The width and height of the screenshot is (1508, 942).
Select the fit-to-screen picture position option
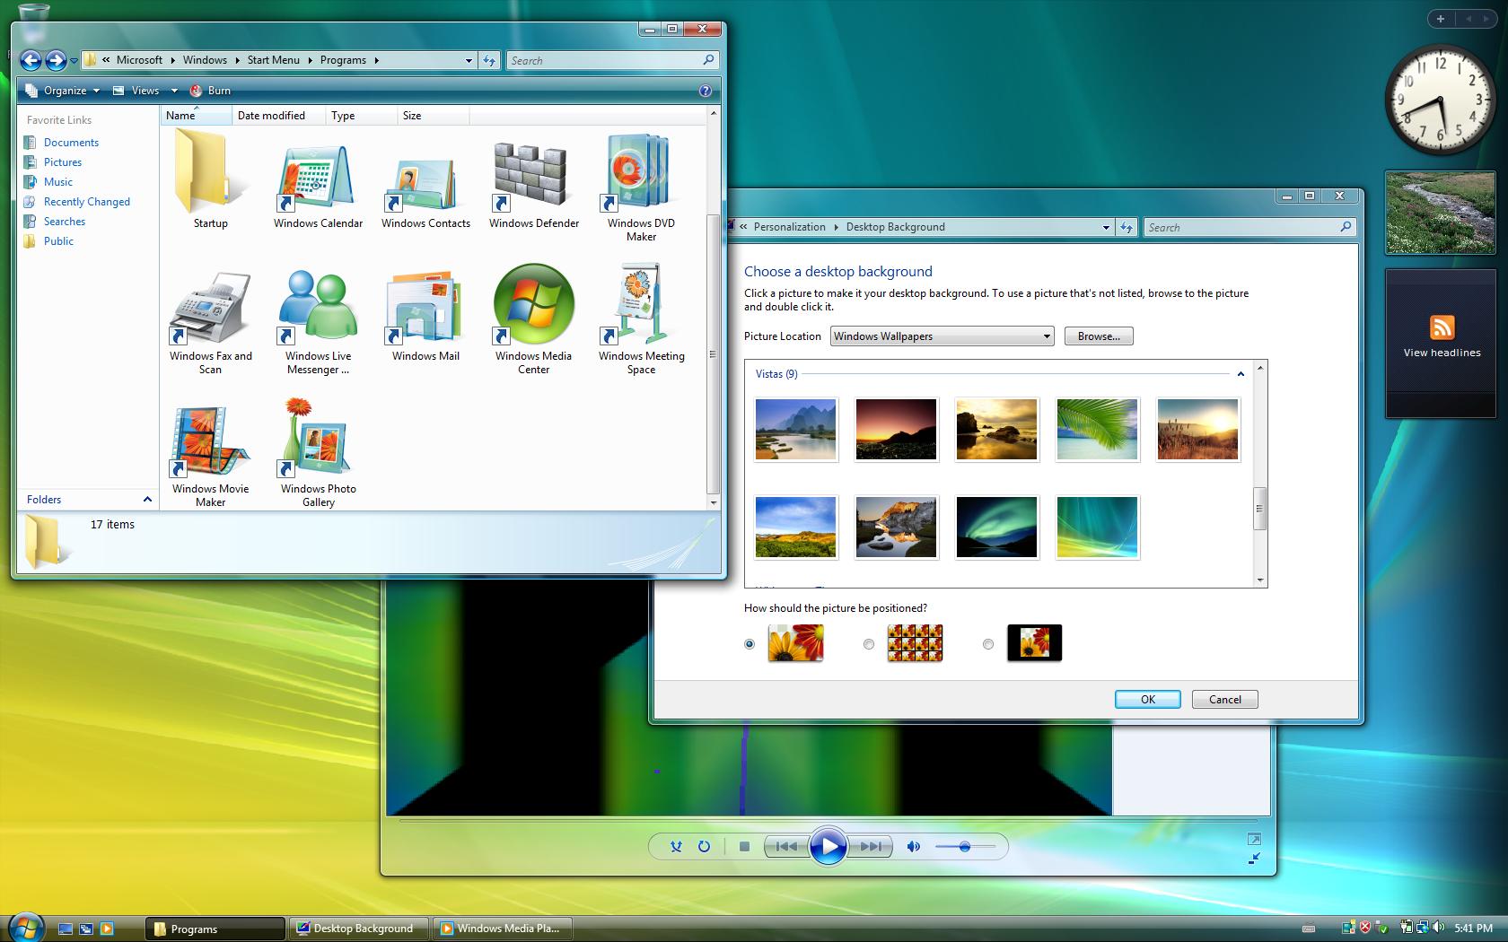coord(750,644)
